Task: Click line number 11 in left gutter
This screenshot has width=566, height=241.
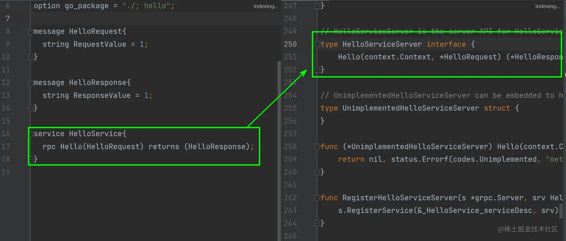Action: pyautogui.click(x=5, y=70)
